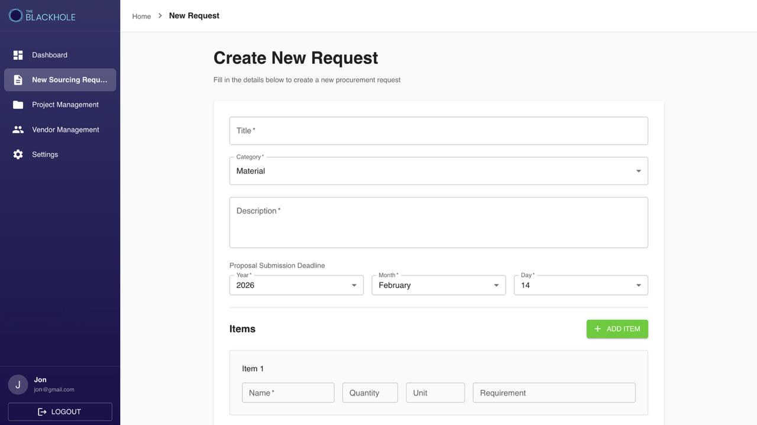This screenshot has width=757, height=425.
Task: Follow the Home breadcrumb link
Action: (x=141, y=17)
